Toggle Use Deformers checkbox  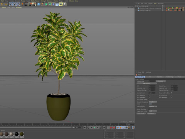coord(171,98)
